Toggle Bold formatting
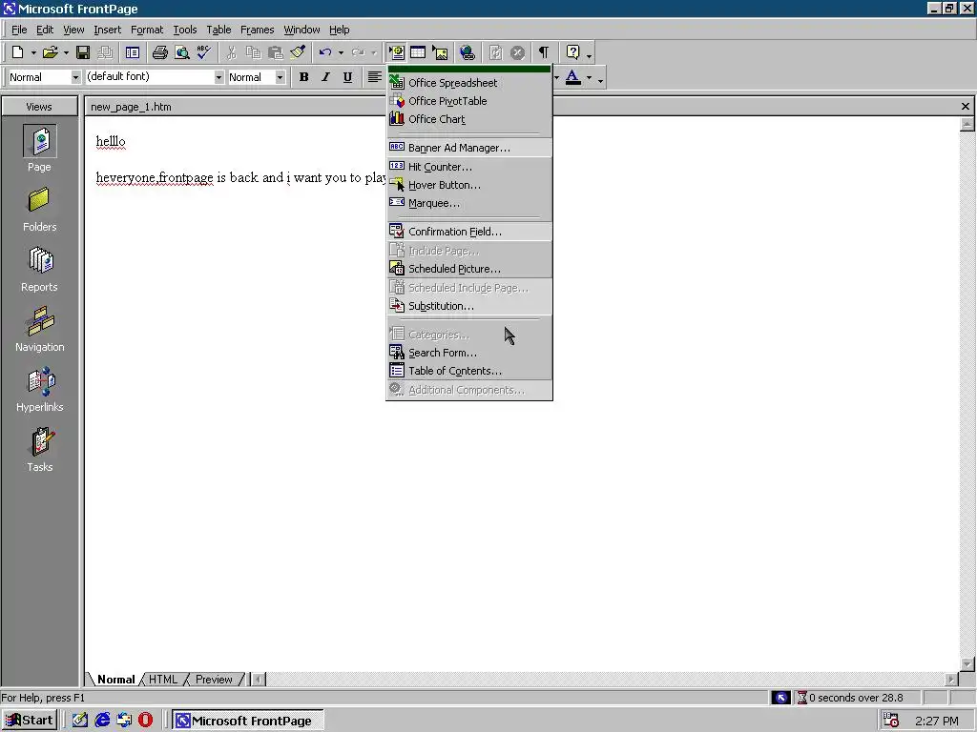 (304, 77)
